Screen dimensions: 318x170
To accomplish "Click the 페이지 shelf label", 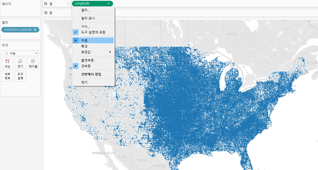I will [7, 4].
